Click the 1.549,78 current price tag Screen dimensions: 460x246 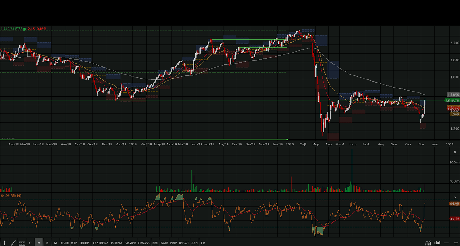[x=452, y=101]
